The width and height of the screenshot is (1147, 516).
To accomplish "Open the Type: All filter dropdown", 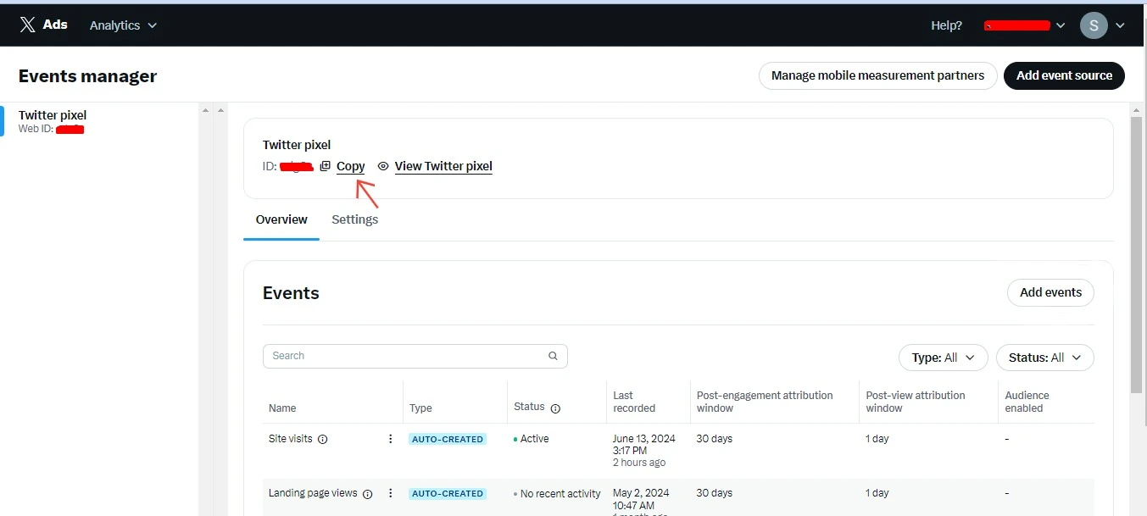I will click(x=943, y=358).
